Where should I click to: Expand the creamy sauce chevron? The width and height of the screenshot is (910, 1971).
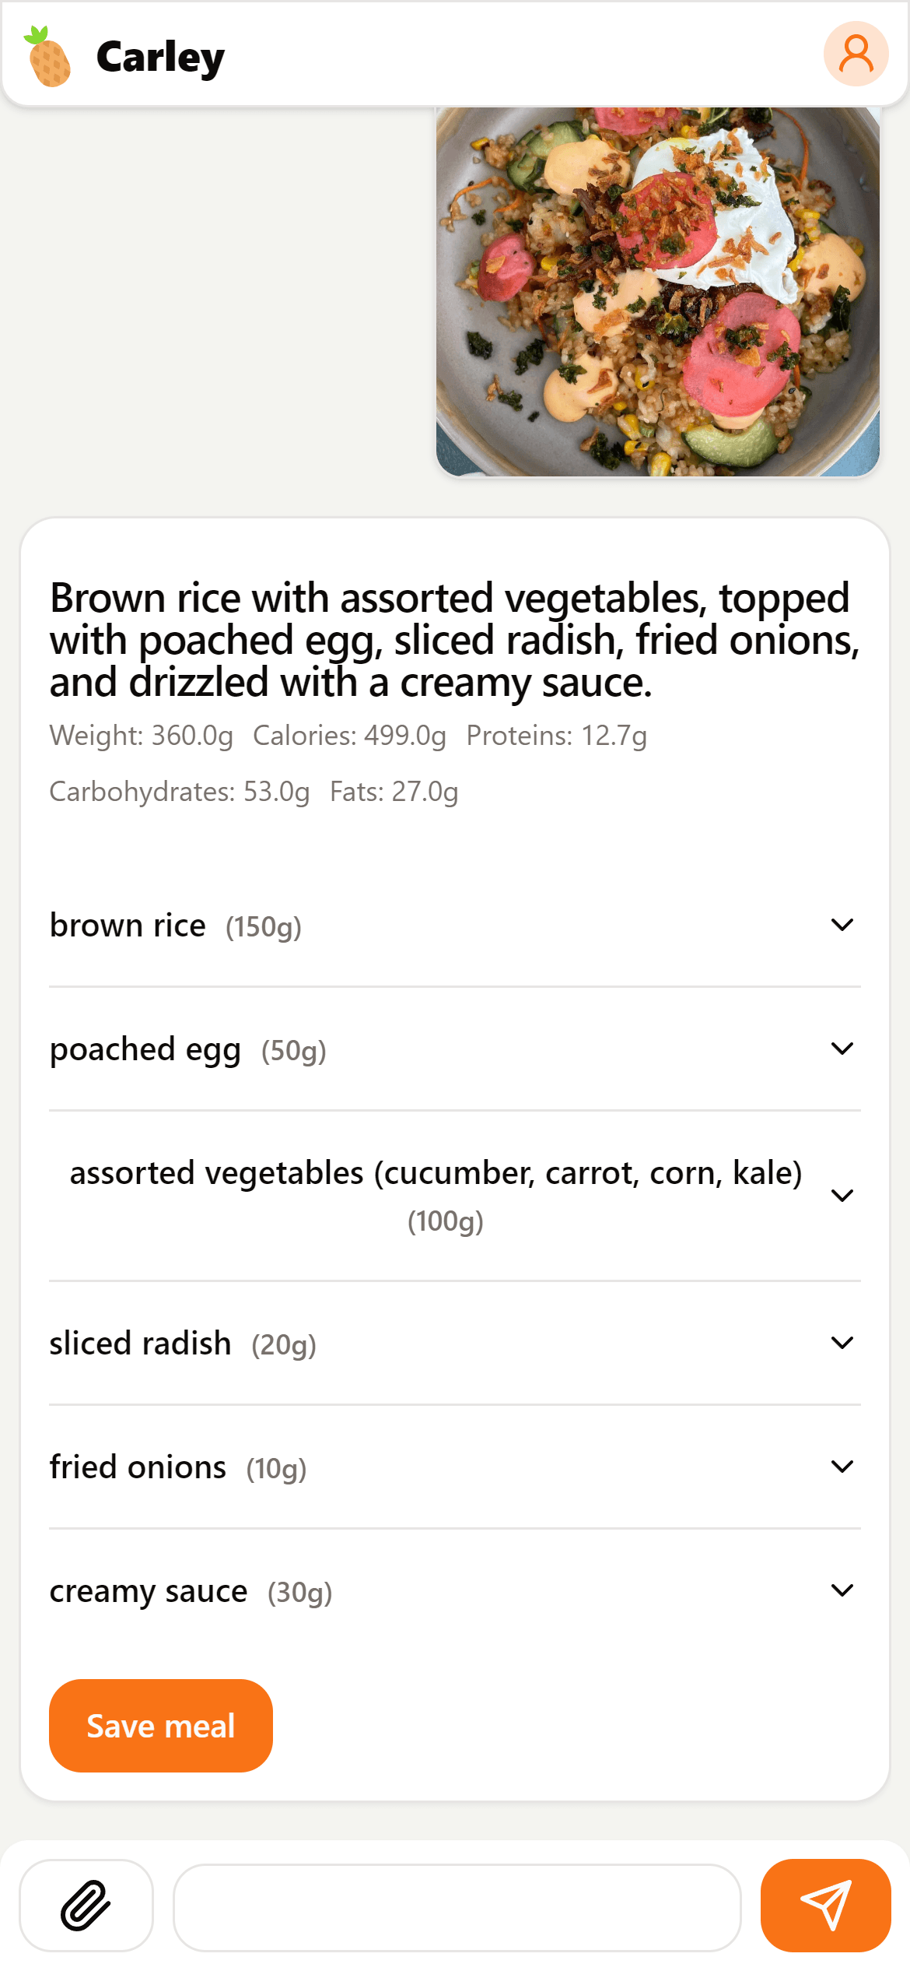click(842, 1590)
